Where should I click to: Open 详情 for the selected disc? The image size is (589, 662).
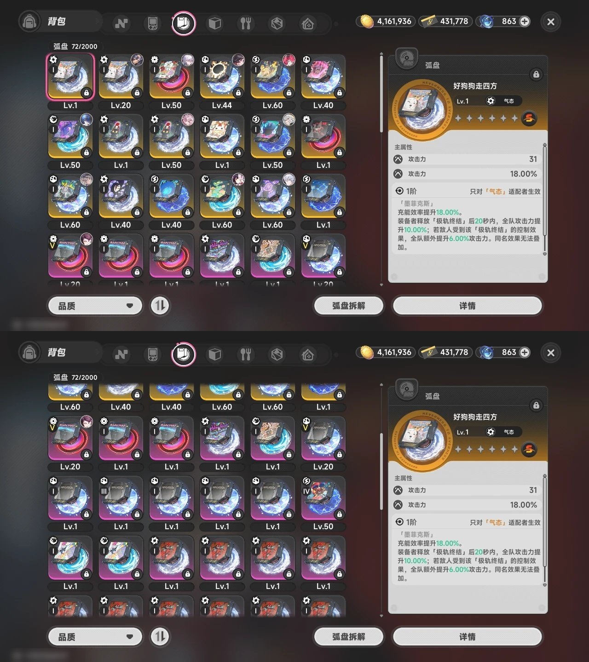467,306
